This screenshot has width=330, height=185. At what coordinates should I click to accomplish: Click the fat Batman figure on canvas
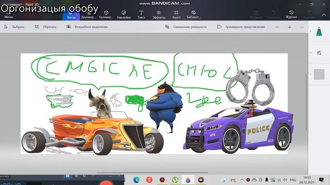[x=164, y=107]
